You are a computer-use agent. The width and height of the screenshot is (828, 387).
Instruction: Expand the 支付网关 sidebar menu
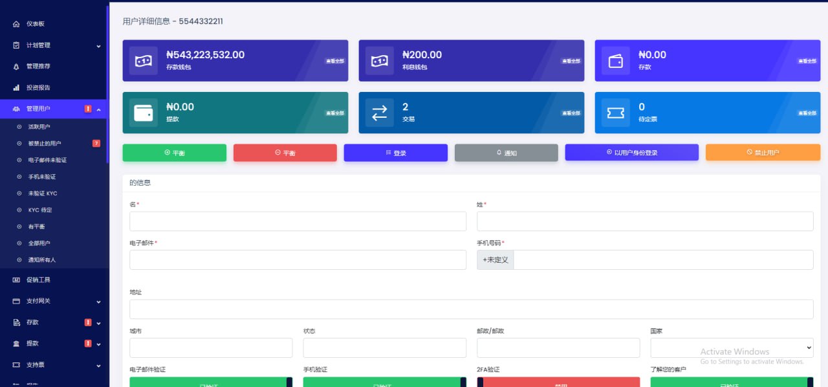[54, 301]
